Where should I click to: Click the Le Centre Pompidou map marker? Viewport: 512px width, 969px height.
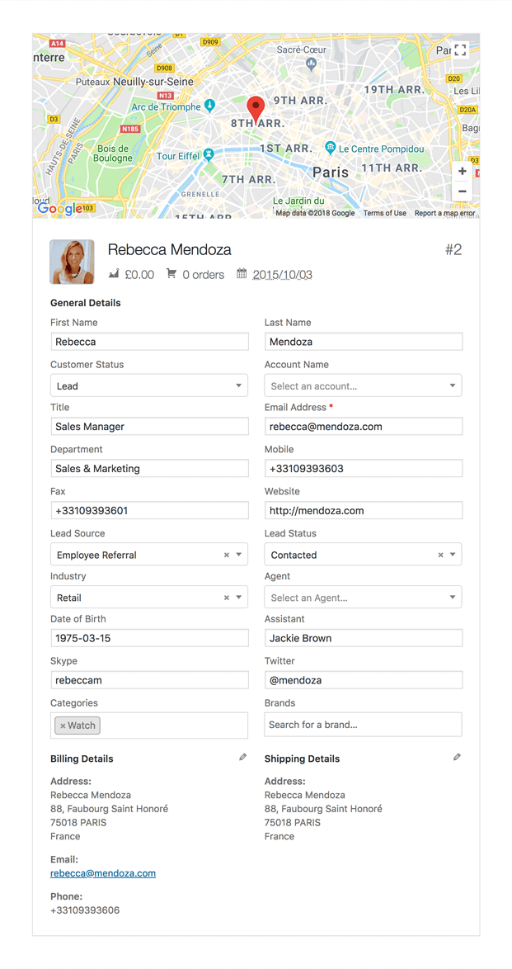click(x=330, y=148)
